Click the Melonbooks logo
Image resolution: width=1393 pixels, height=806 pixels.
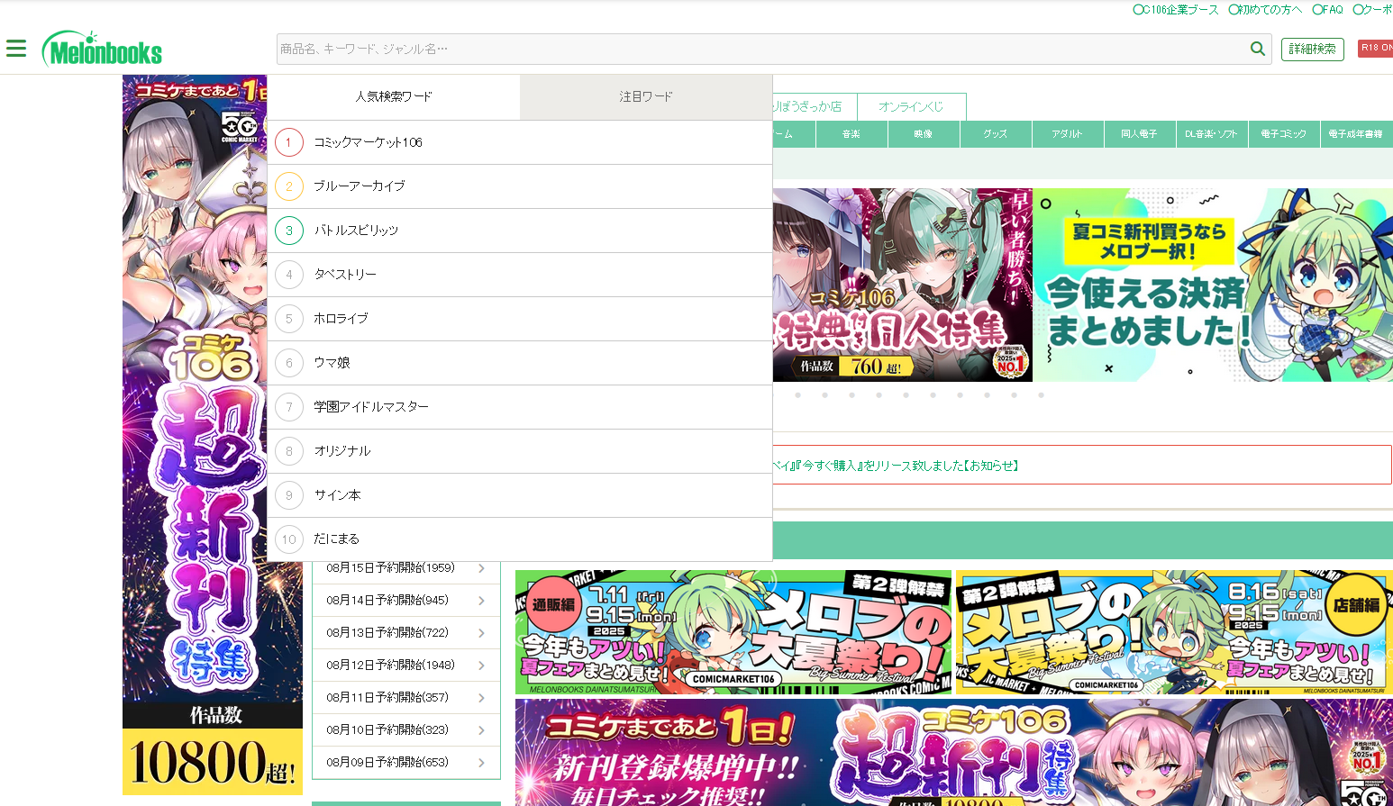click(102, 50)
